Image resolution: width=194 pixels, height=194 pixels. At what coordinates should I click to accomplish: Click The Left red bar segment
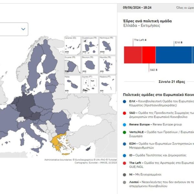pos(133,55)
